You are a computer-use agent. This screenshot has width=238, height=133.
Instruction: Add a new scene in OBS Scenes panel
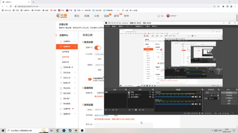point(106,110)
